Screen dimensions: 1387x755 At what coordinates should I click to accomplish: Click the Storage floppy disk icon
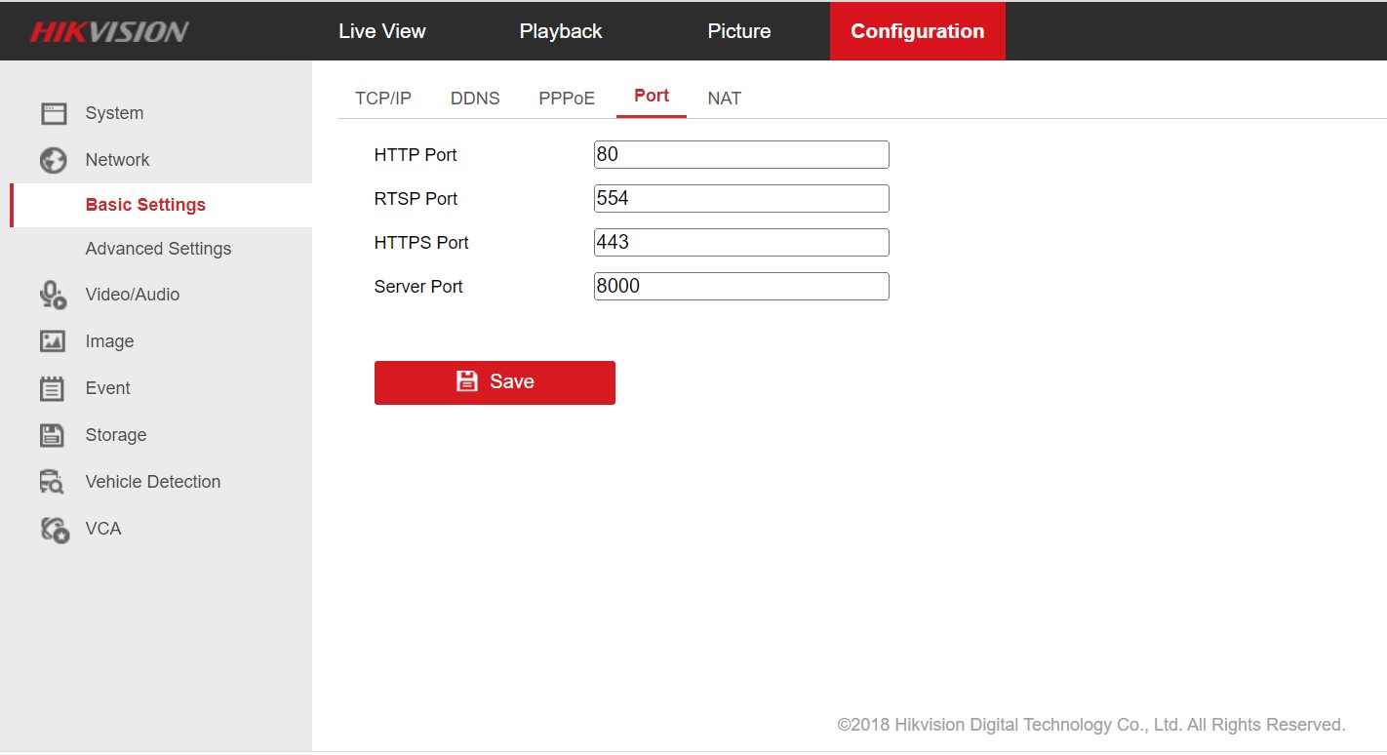pyautogui.click(x=53, y=435)
